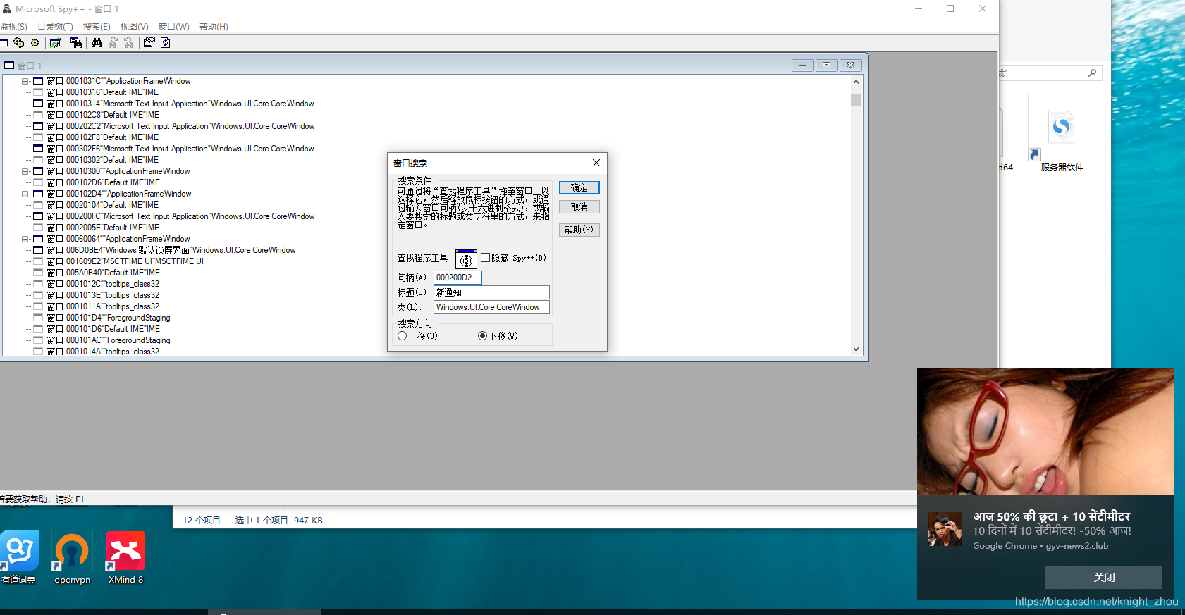
Task: Enable the 隐藏 Spy++ checkbox
Action: tap(485, 258)
